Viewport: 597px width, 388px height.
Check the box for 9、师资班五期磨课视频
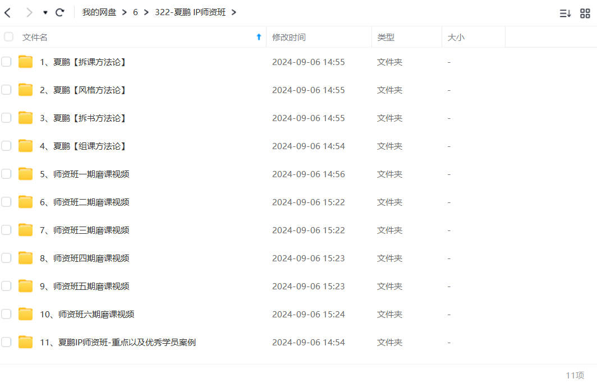6,286
